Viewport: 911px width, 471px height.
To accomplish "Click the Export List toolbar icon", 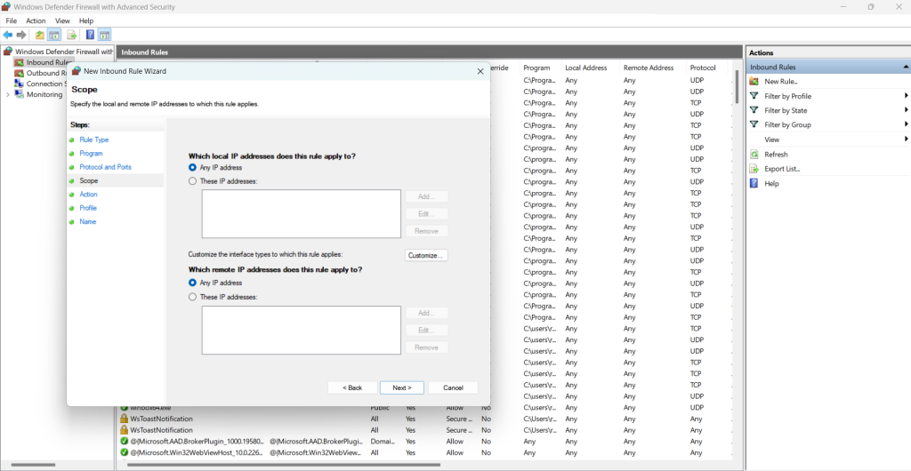I will 71,35.
